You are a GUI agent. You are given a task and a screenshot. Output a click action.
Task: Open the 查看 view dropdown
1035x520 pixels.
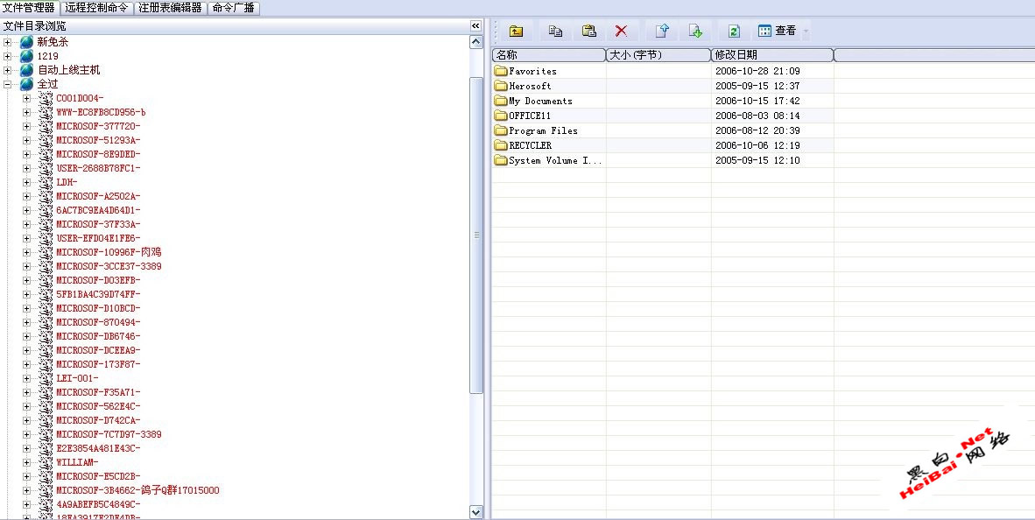[x=783, y=32]
